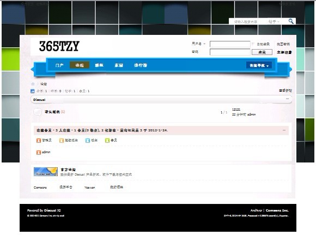Click the green 会员 legend icon
This screenshot has height=235, width=316.
click(107, 140)
